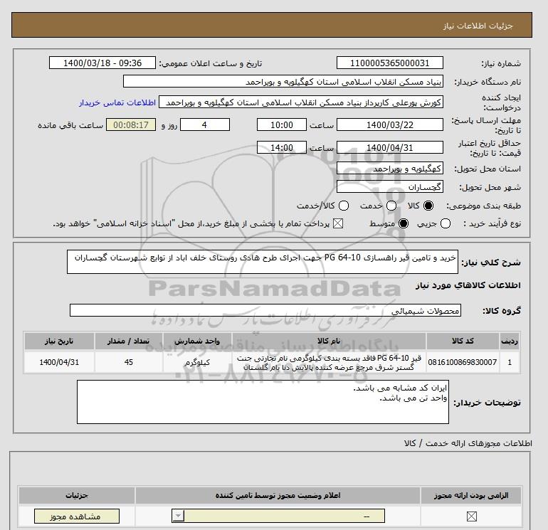This screenshot has width=548, height=530.
Task: Click the remaining days field showing 4
Action: pyautogui.click(x=205, y=124)
